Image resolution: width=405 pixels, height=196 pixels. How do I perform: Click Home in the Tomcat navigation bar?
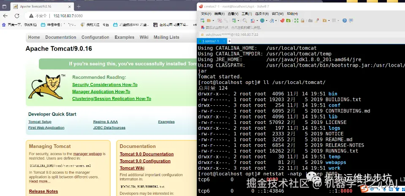coord(34,37)
